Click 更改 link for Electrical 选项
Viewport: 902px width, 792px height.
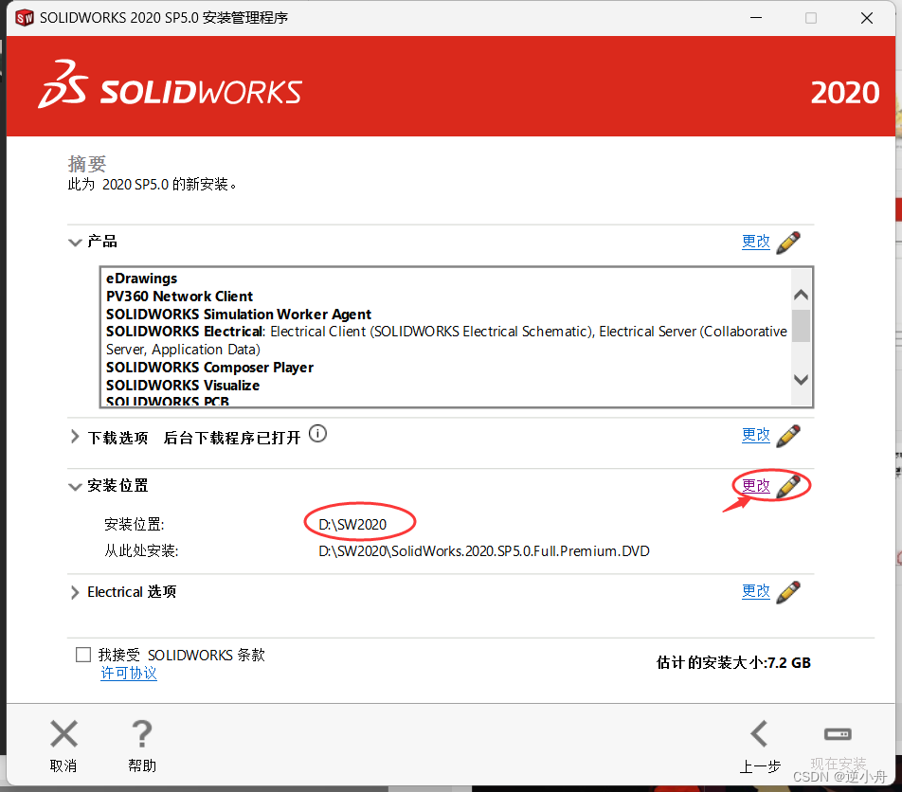756,591
